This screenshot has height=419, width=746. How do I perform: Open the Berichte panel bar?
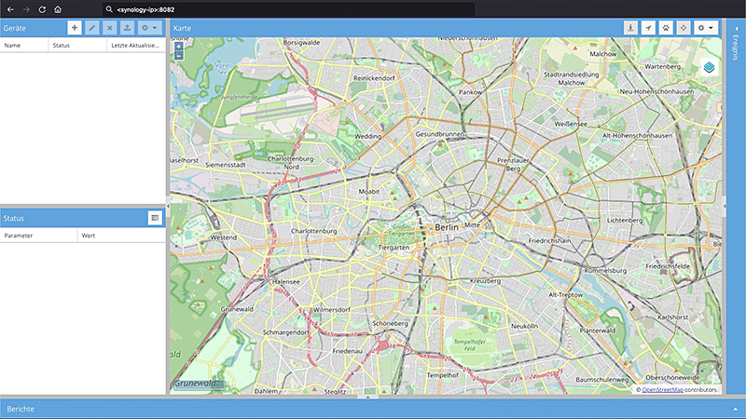[x=373, y=409]
